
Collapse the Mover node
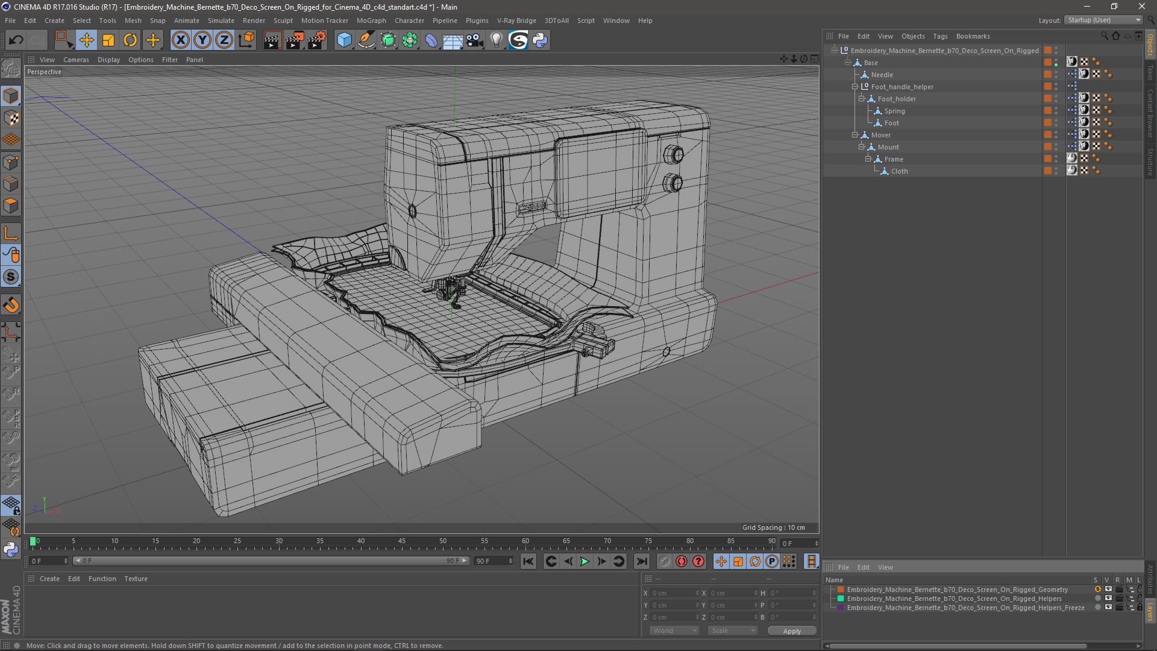[854, 135]
